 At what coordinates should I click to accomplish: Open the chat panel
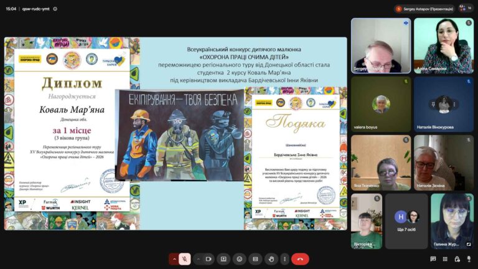pyautogui.click(x=433, y=259)
